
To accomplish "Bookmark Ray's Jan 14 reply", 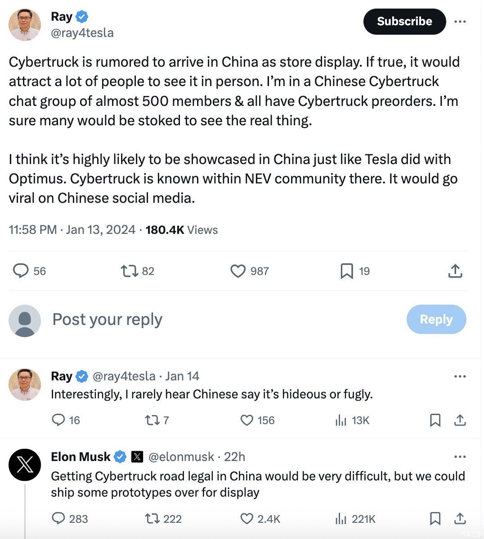I will click(x=435, y=420).
